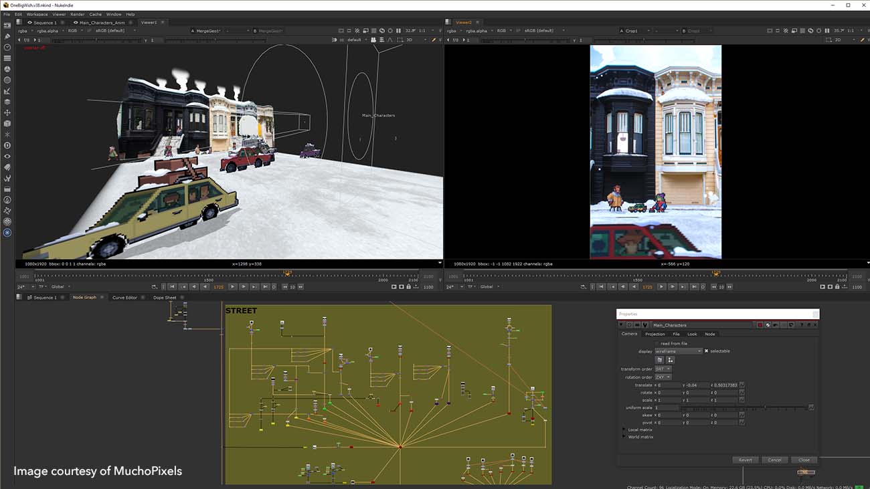Open the Channel nodes menu in the toolbar

click(x=7, y=58)
